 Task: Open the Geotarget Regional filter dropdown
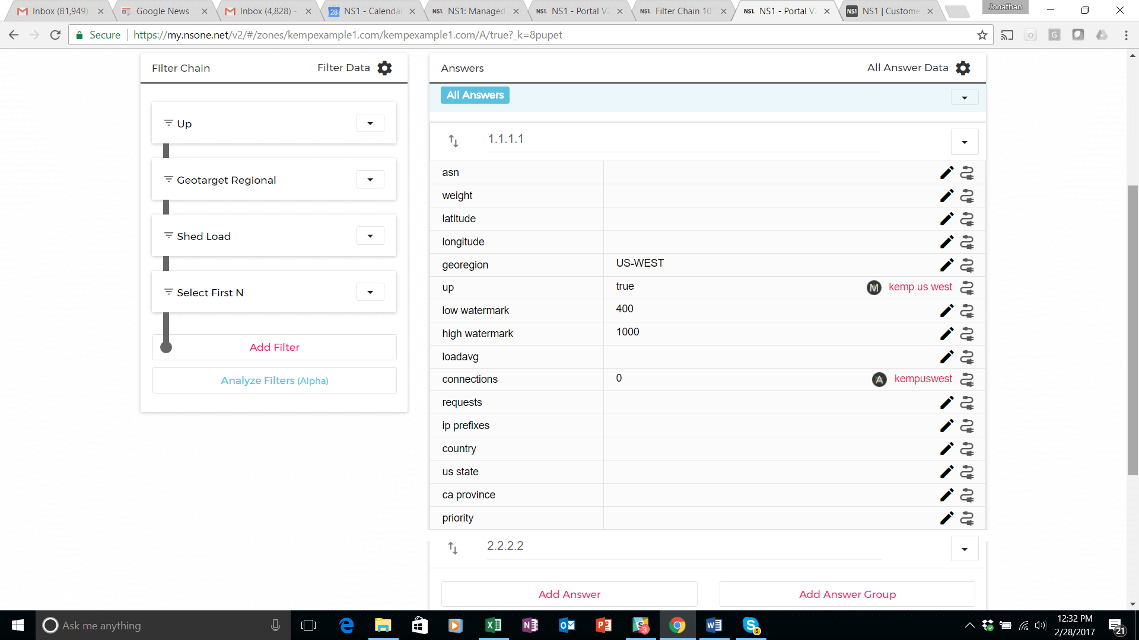pos(370,180)
